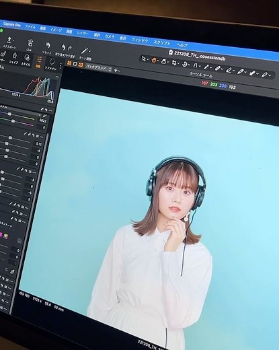Switch to the 調整 tool tab

click(x=38, y=62)
